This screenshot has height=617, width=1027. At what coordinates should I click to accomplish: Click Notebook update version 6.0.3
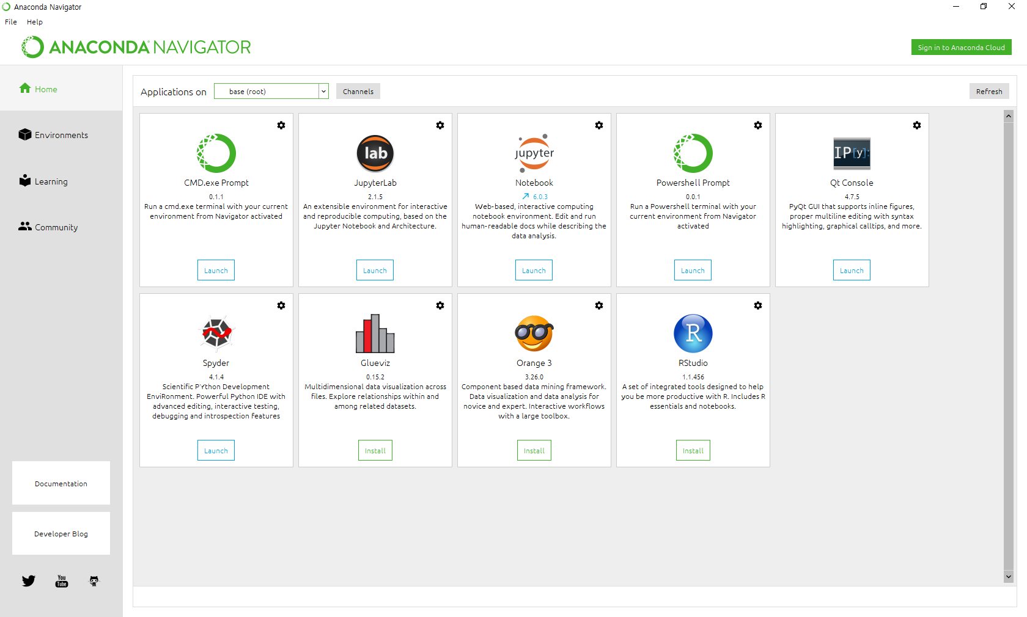click(540, 197)
